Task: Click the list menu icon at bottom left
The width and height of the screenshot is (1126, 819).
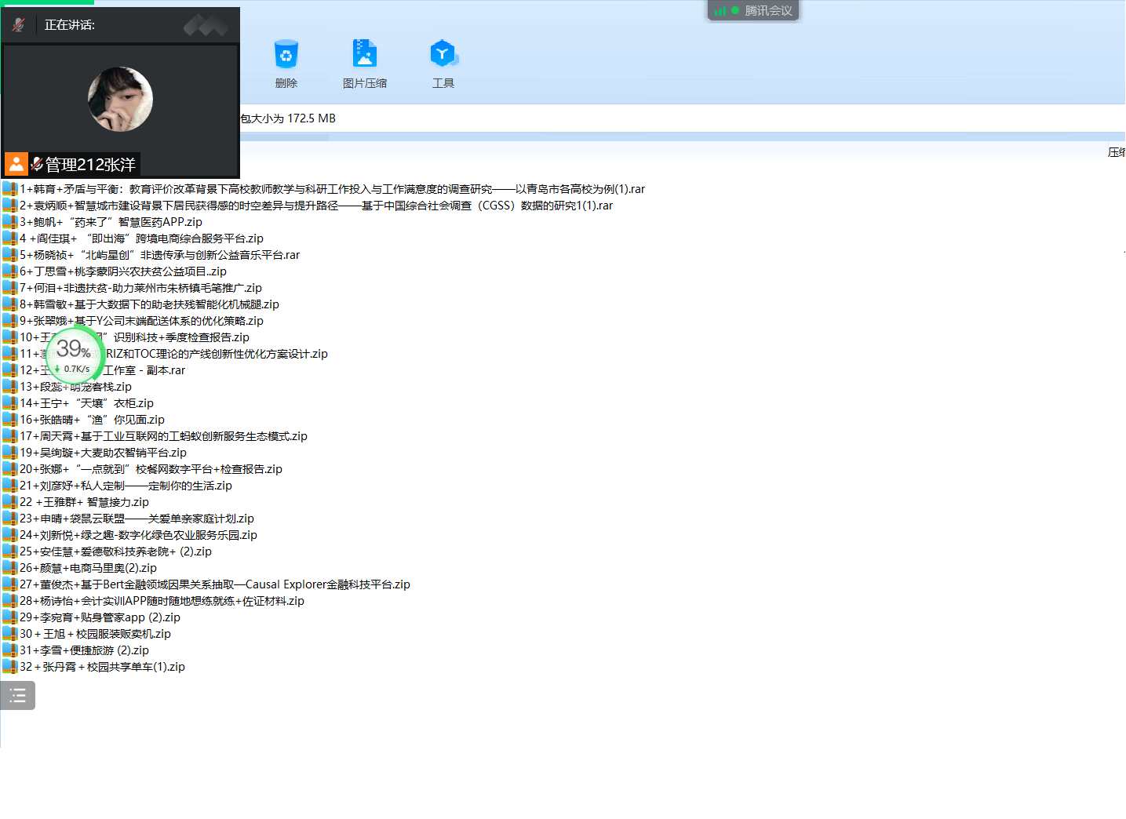Action: pyautogui.click(x=18, y=696)
